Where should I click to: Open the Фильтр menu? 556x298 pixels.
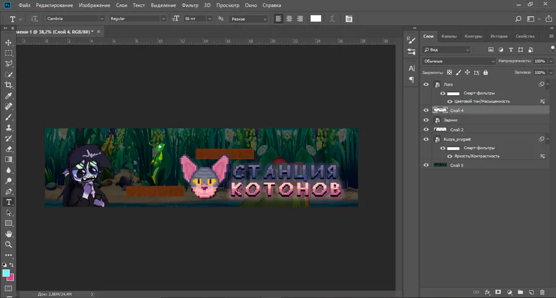[190, 5]
